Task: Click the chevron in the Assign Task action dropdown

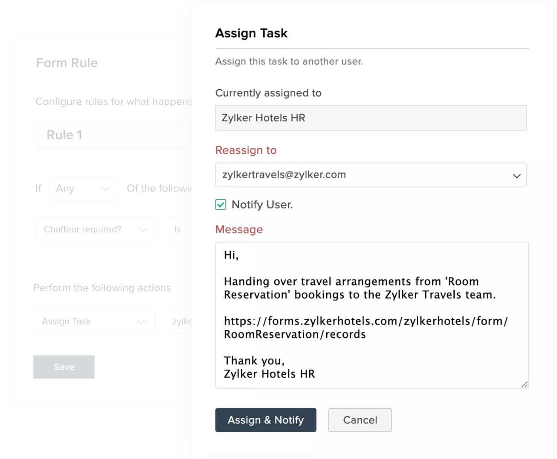Action: [x=141, y=321]
